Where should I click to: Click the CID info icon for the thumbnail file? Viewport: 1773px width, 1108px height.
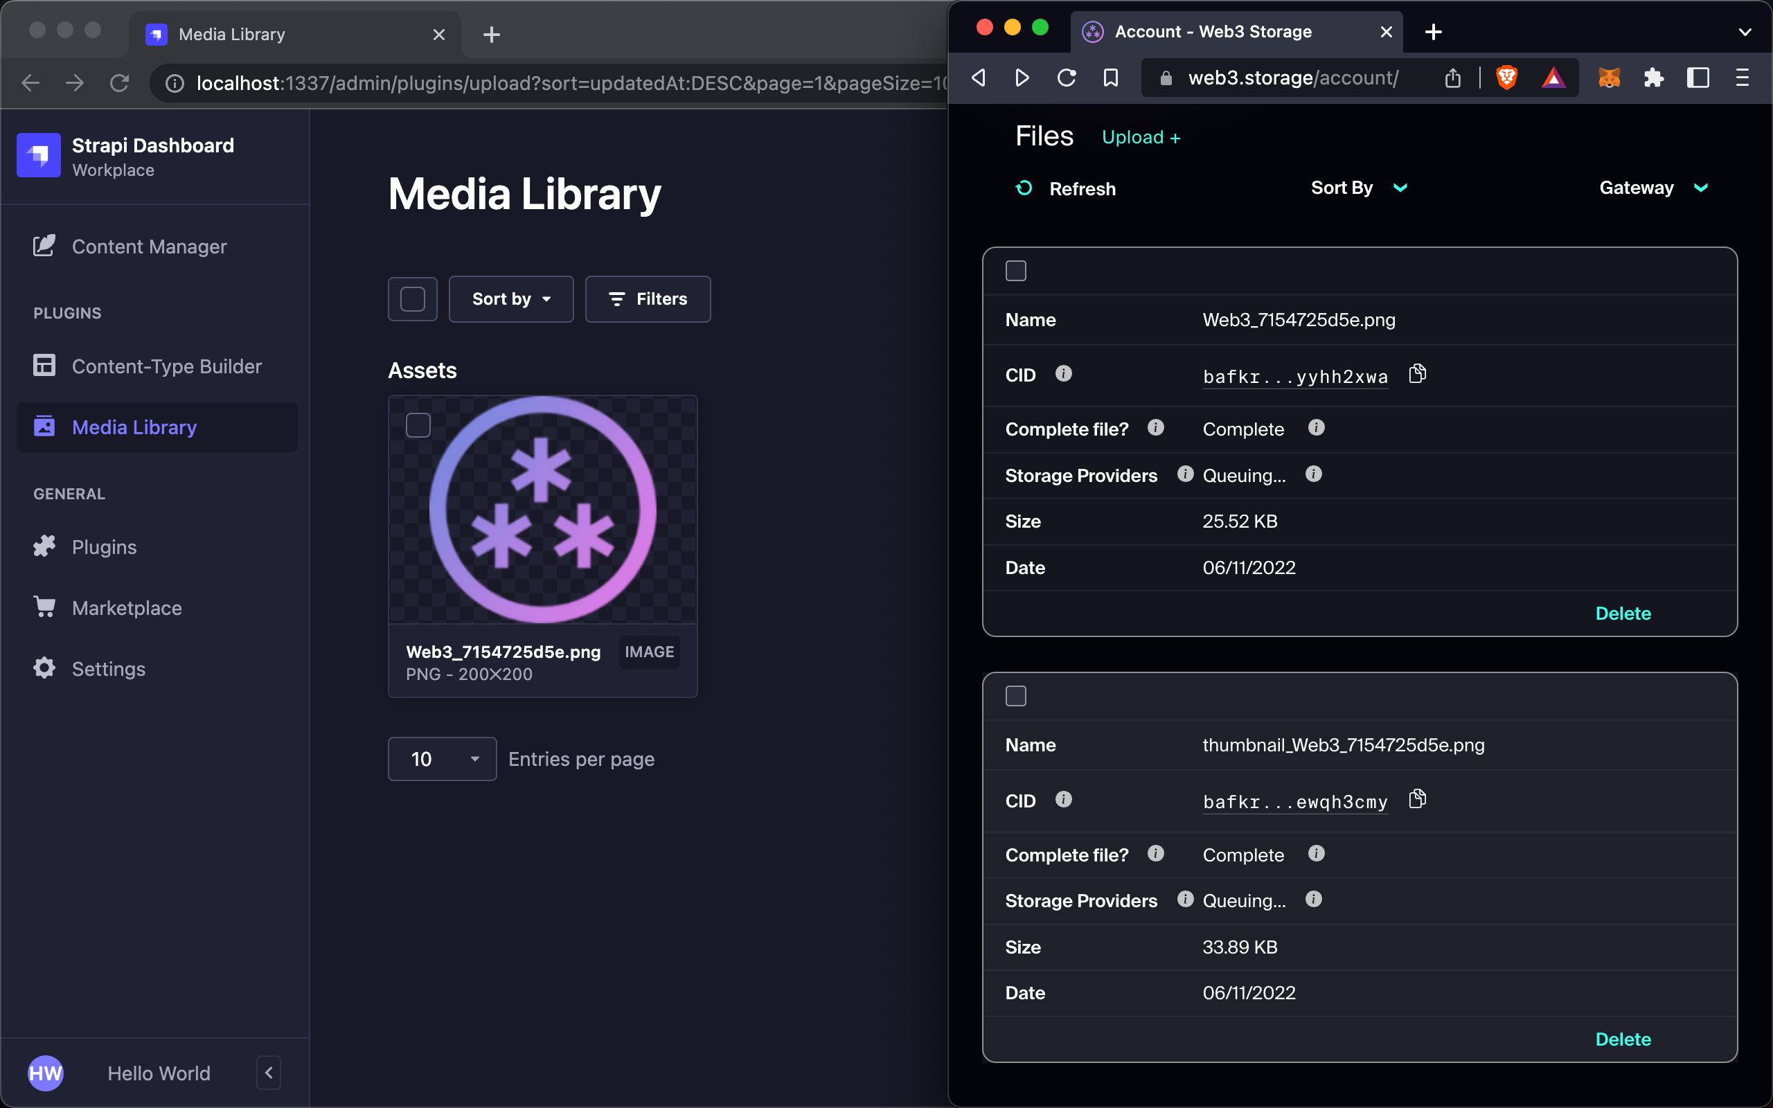click(1063, 799)
